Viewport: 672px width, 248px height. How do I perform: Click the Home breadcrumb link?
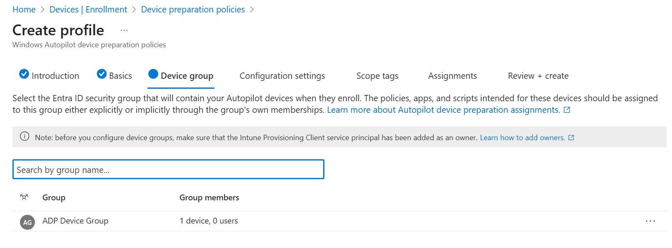tap(24, 10)
